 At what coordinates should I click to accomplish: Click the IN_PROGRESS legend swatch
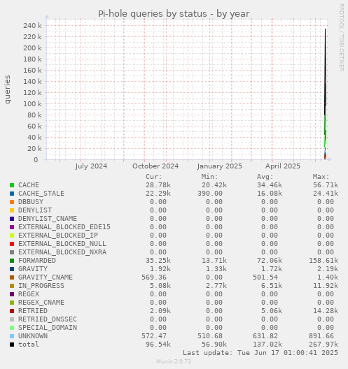click(12, 286)
